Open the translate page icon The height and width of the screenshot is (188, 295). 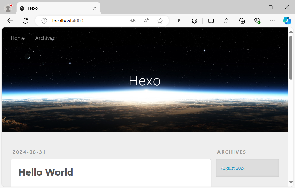tap(132, 21)
